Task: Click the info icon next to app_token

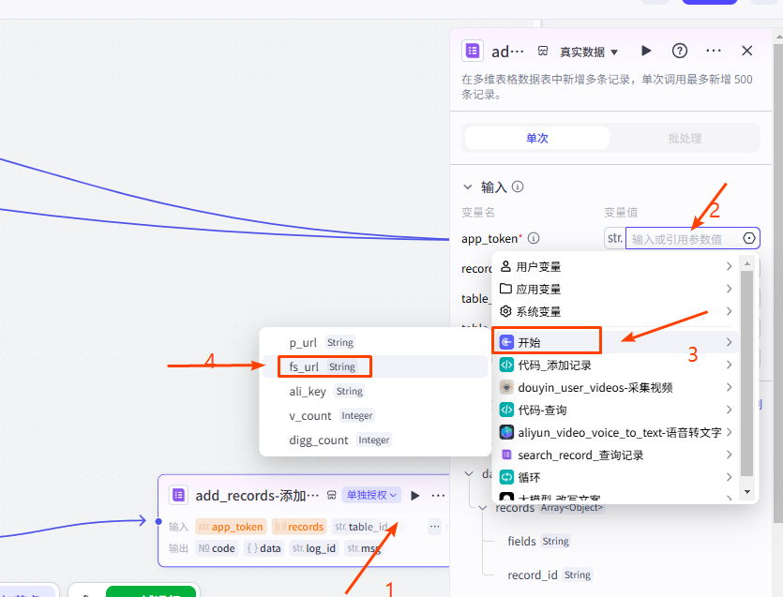Action: (534, 238)
